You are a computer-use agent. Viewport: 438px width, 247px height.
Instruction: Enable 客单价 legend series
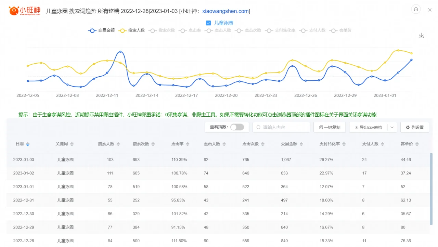[x=340, y=30]
